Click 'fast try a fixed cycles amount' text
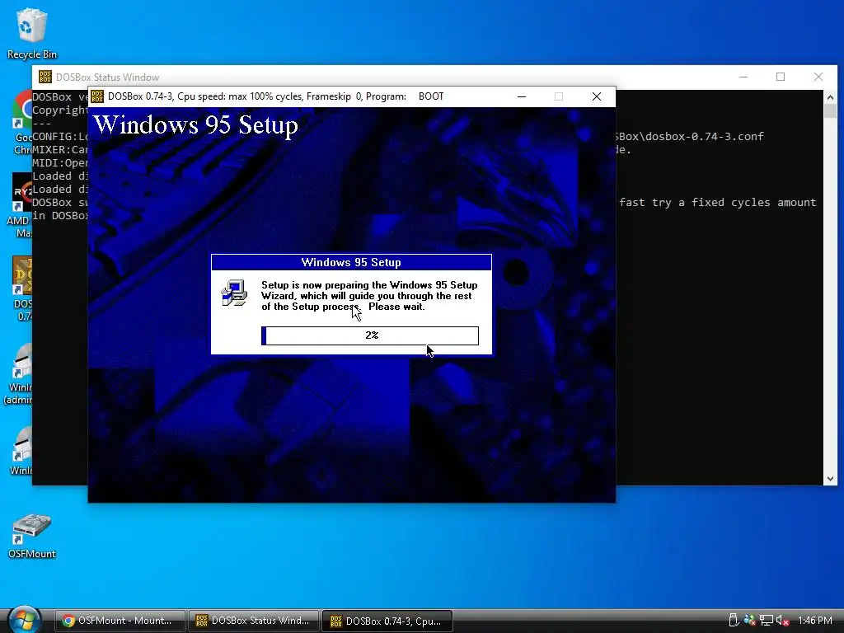The image size is (844, 633). click(x=718, y=203)
